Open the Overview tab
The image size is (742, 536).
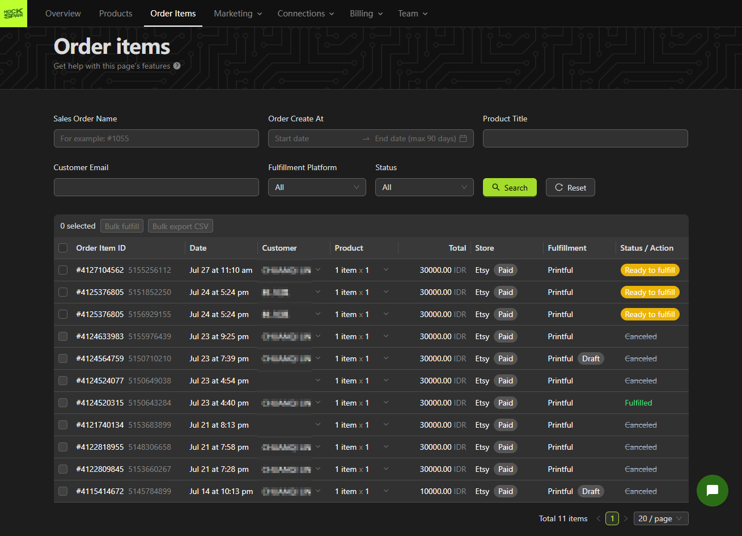(63, 13)
